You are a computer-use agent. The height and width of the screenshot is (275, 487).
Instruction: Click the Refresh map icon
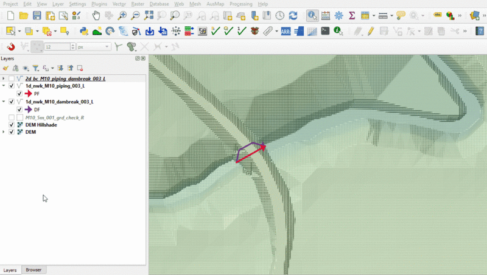coord(293,15)
